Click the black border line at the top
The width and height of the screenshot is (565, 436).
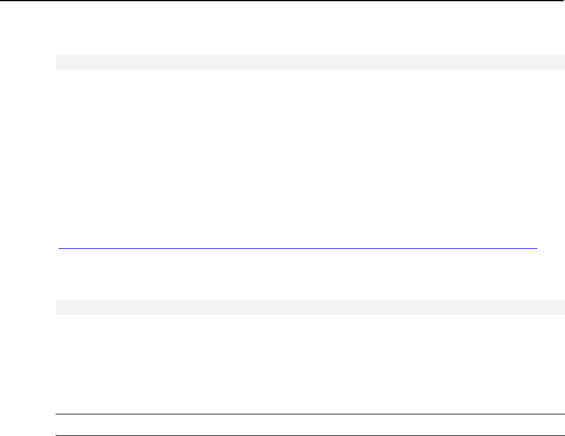click(282, 1)
